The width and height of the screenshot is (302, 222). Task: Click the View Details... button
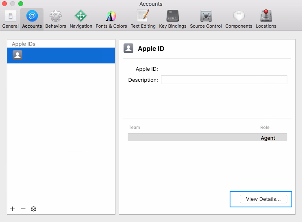(263, 199)
